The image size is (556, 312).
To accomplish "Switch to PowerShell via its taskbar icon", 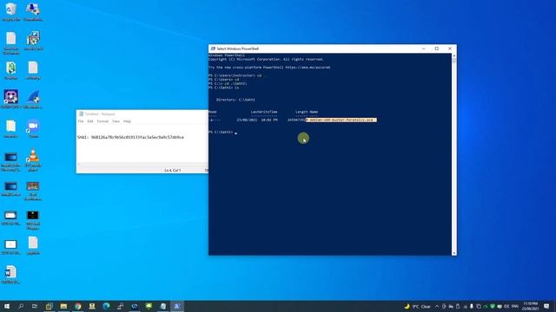I will pos(177,306).
